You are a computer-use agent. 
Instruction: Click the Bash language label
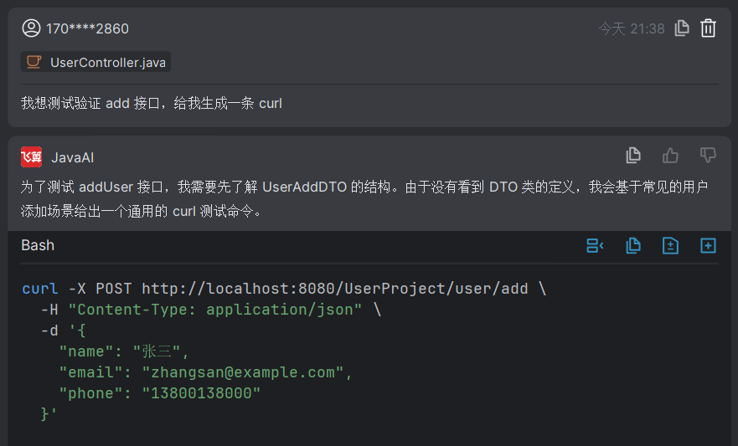[38, 245]
